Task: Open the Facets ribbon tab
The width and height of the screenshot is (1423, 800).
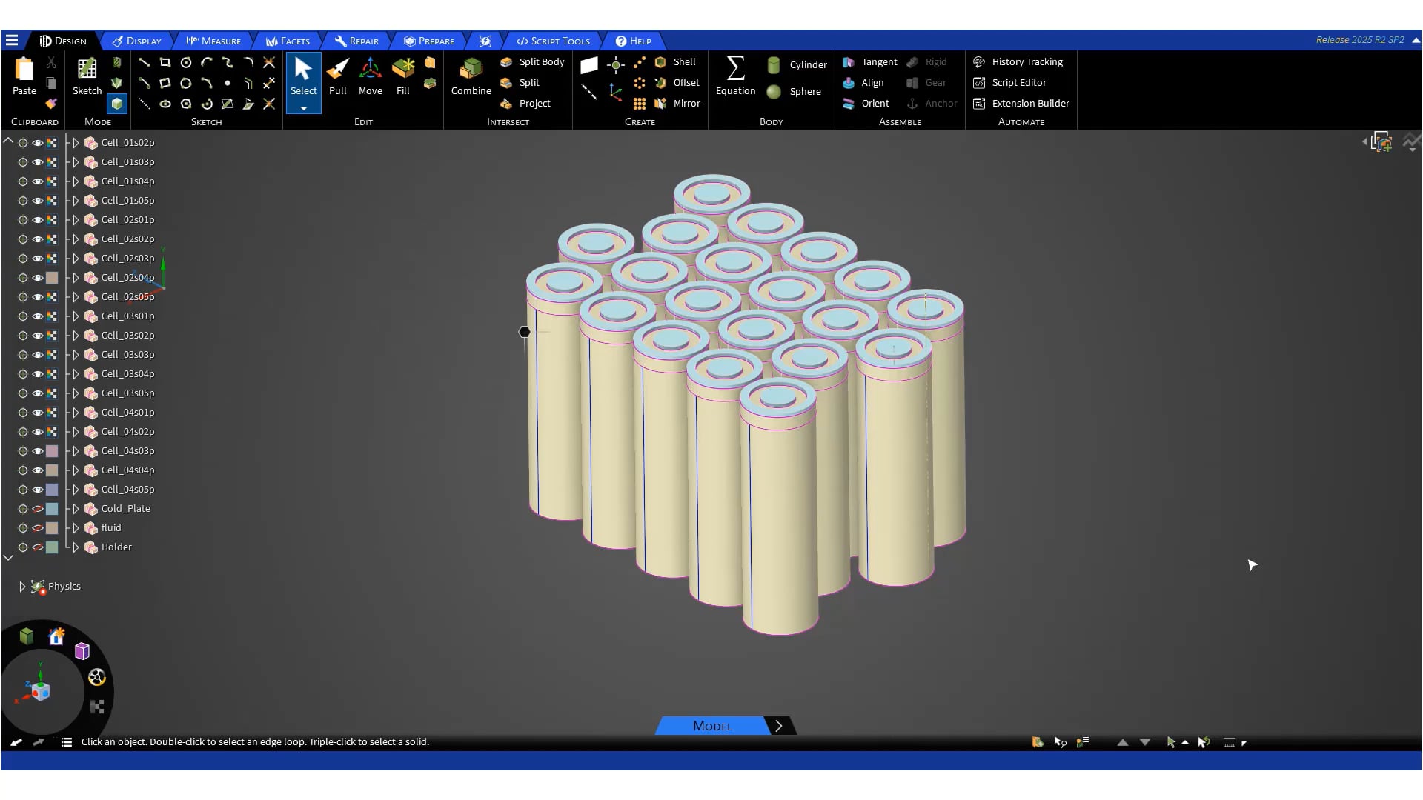Action: (x=288, y=41)
